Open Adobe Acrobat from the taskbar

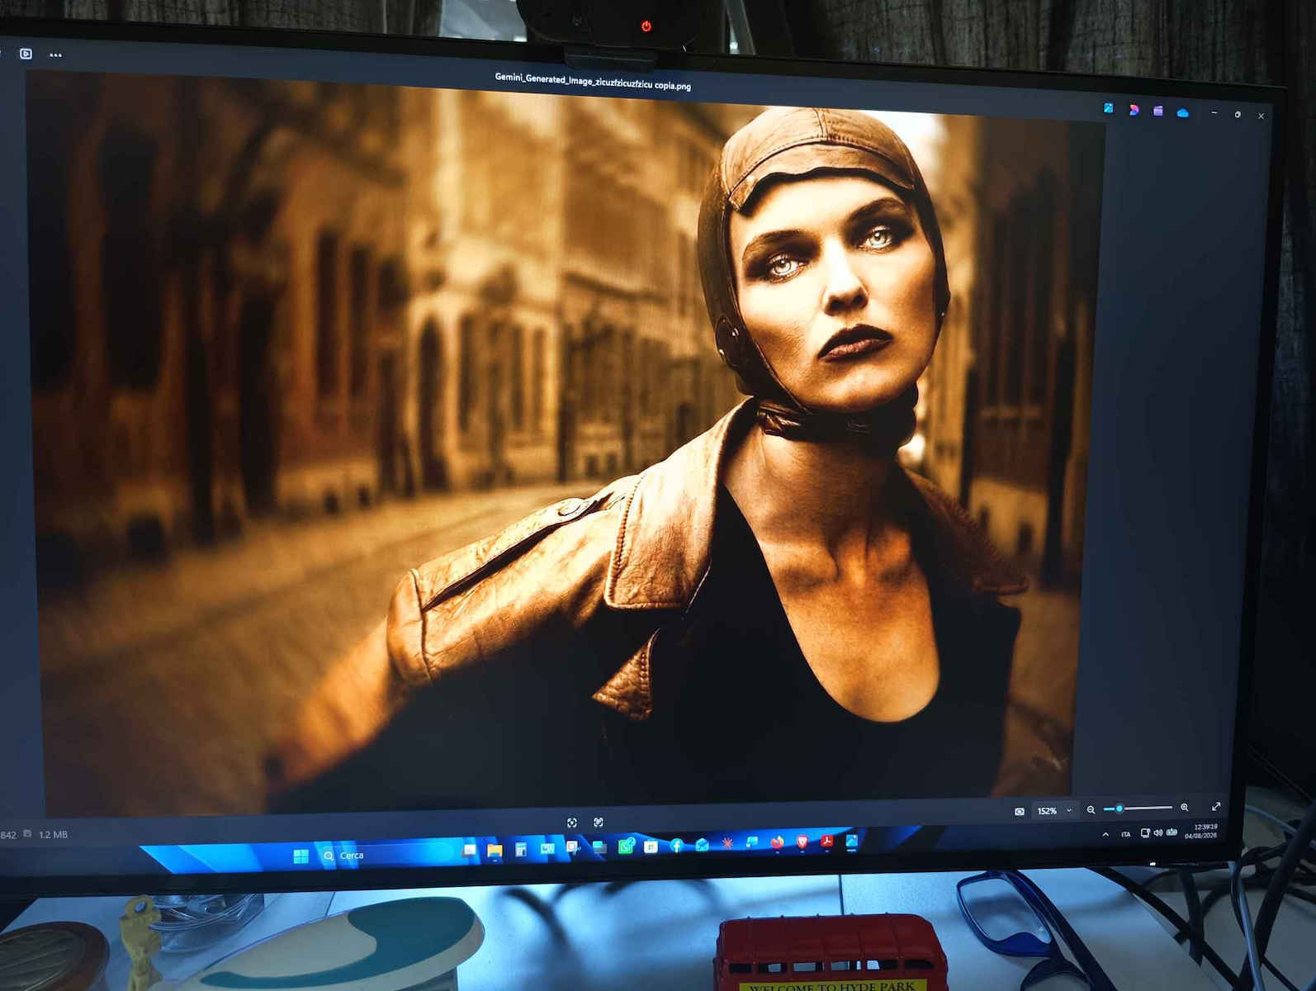coord(826,842)
